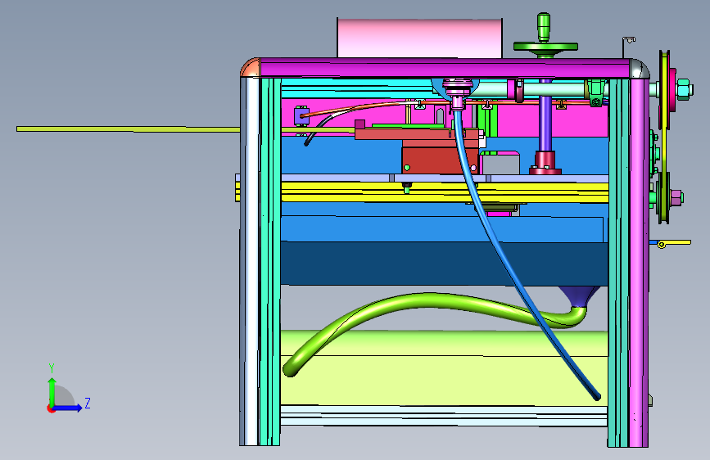
Task: Select the small yellow lever on the right side
Action: 674,243
